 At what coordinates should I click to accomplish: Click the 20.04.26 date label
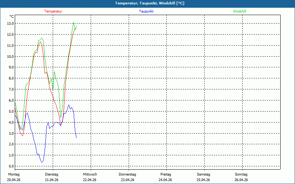coord(14,180)
